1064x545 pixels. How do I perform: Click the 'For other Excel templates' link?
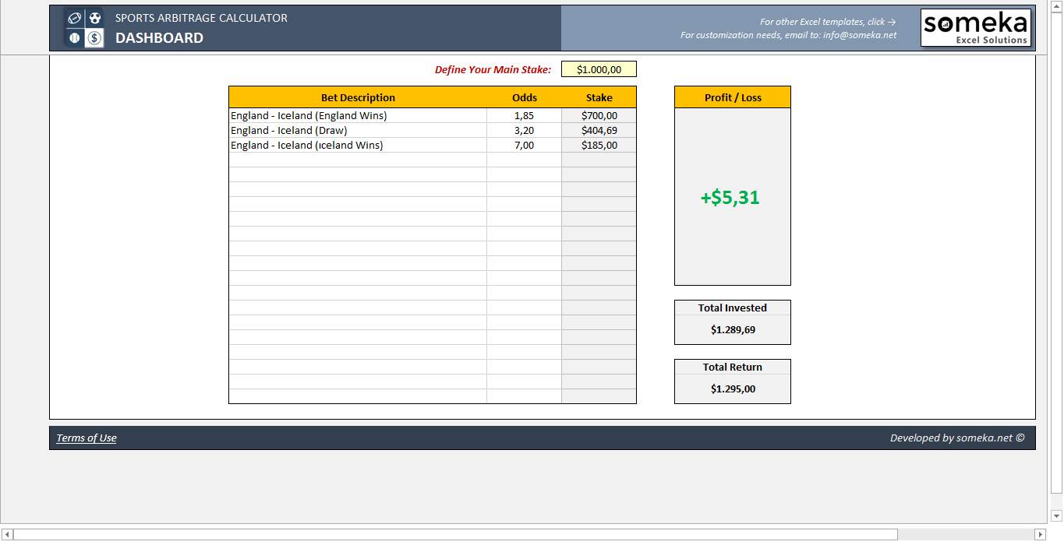[828, 22]
